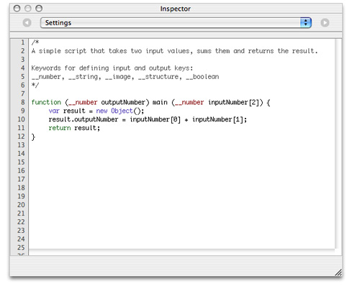Click line number 8 in the gutter
Screen dimensions: 352x286
pyautogui.click(x=23, y=102)
